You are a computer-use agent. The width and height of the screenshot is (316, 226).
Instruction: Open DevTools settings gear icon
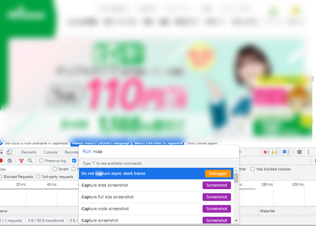(299, 152)
